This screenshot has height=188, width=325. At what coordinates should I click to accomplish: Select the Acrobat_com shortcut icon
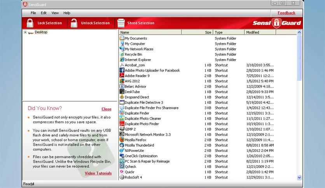pyautogui.click(x=122, y=65)
